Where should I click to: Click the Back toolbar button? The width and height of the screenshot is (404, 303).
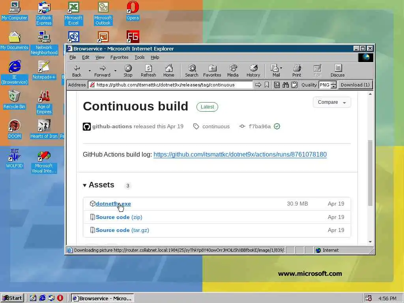[77, 71]
